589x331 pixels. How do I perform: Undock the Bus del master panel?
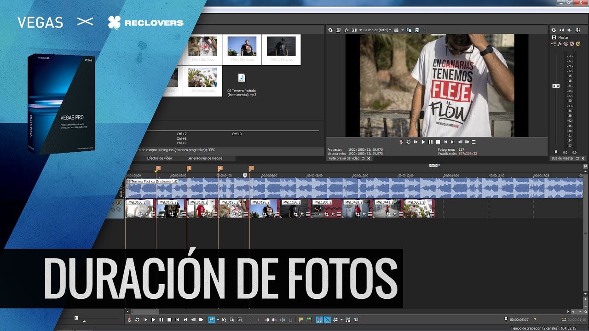pyautogui.click(x=577, y=158)
